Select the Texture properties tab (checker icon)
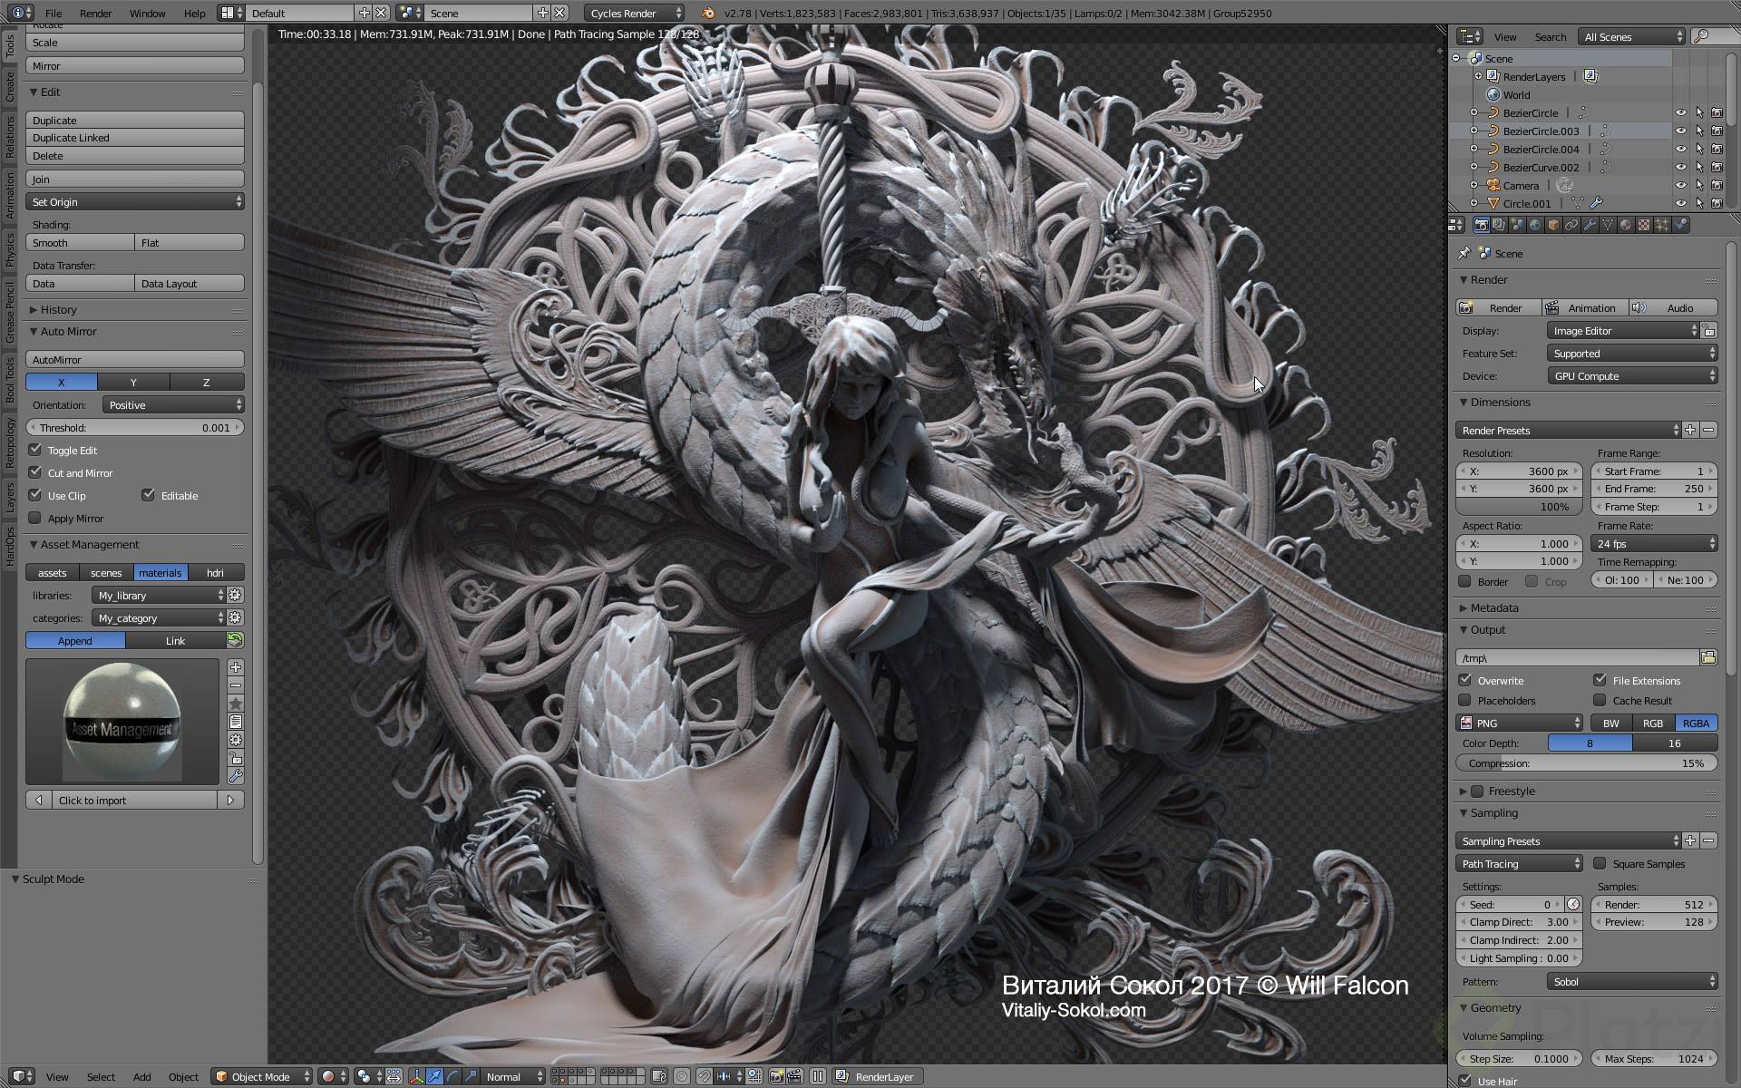Image resolution: width=1741 pixels, height=1088 pixels. (x=1644, y=227)
